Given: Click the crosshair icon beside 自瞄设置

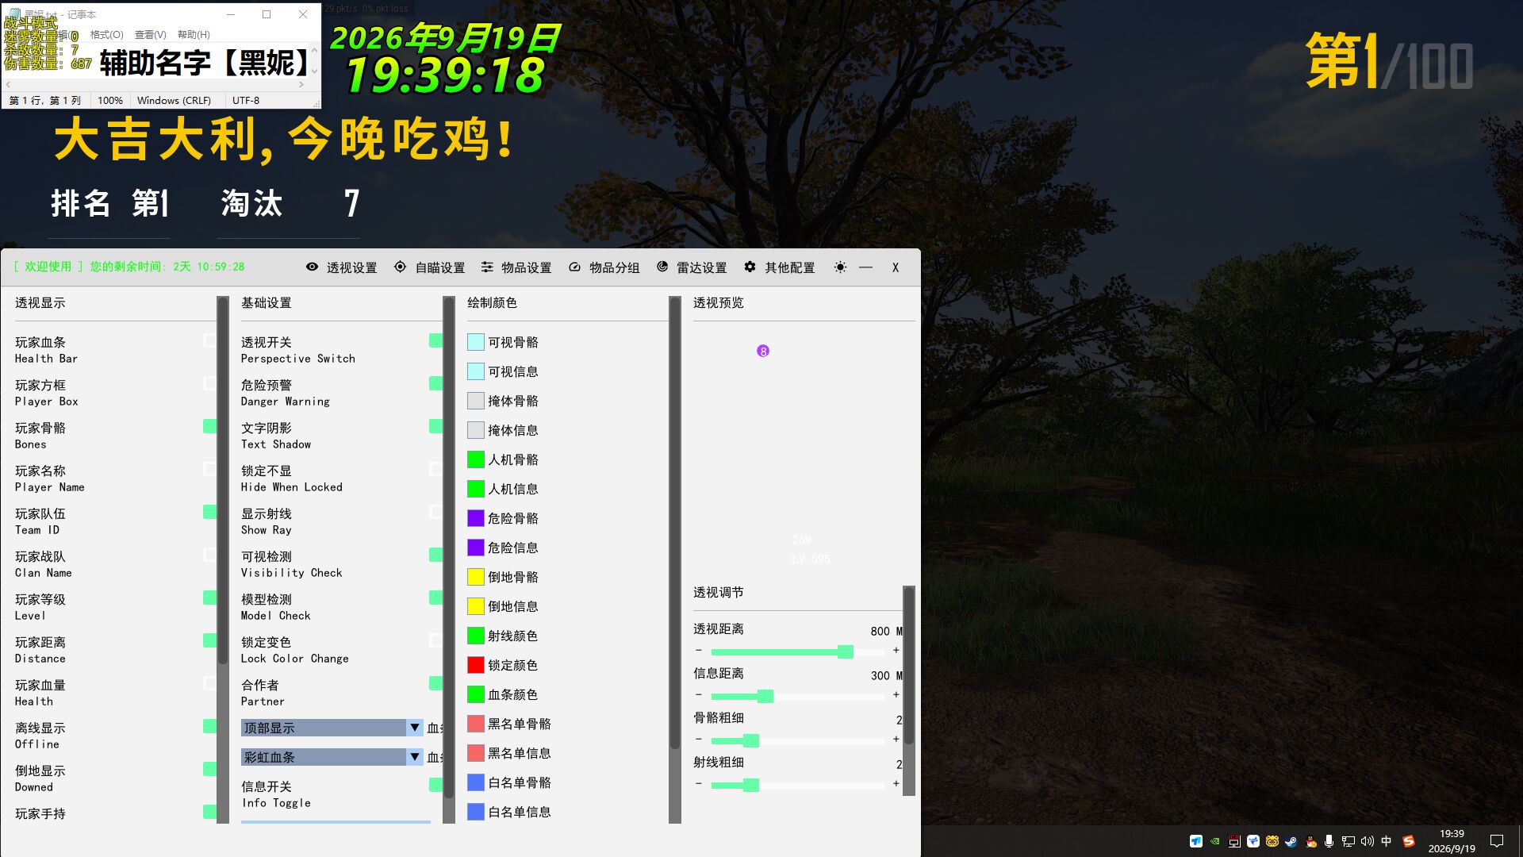Looking at the screenshot, I should (x=401, y=267).
